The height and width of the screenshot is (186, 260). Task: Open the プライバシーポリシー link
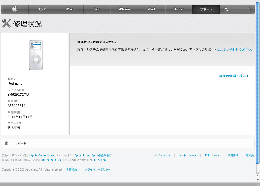98,170
